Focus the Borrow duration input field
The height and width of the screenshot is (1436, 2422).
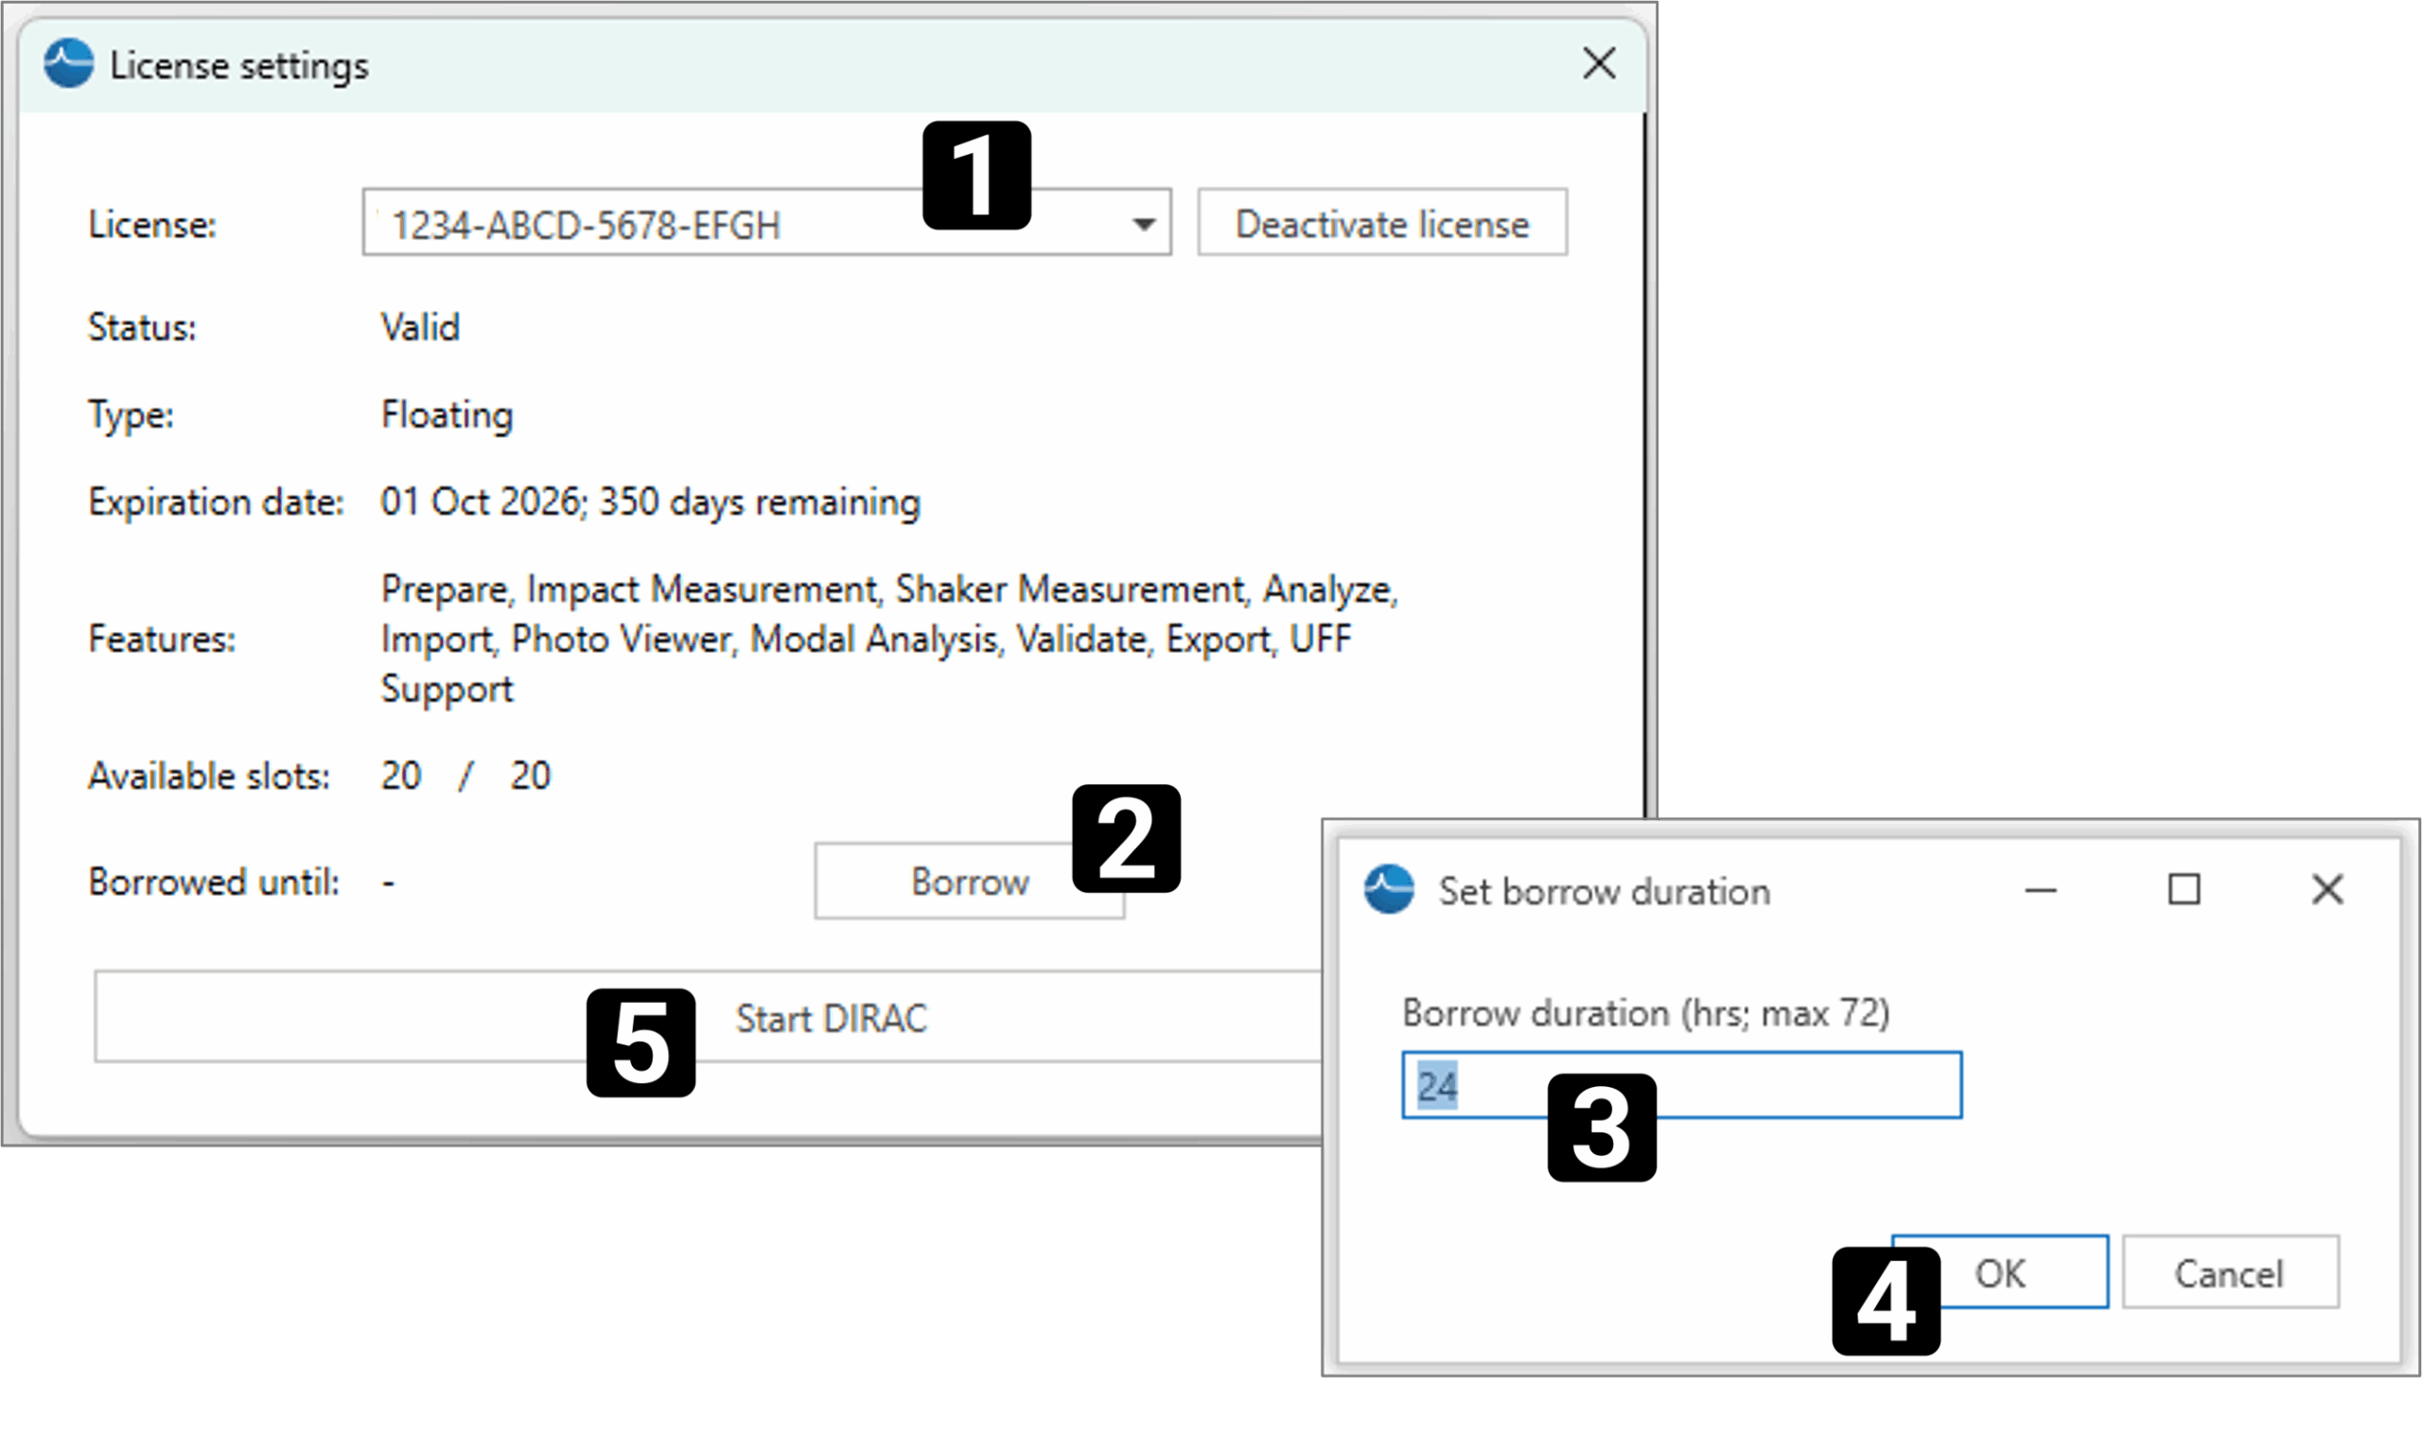point(1790,1085)
